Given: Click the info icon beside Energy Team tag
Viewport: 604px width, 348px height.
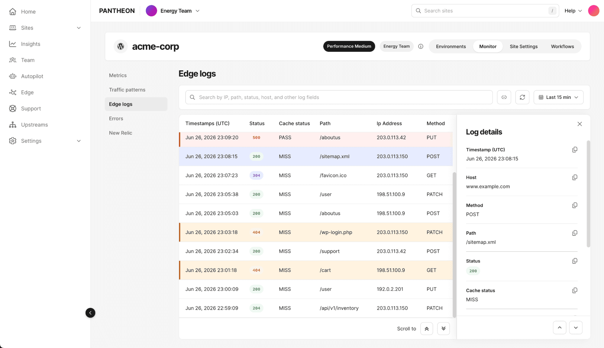Looking at the screenshot, I should (421, 46).
